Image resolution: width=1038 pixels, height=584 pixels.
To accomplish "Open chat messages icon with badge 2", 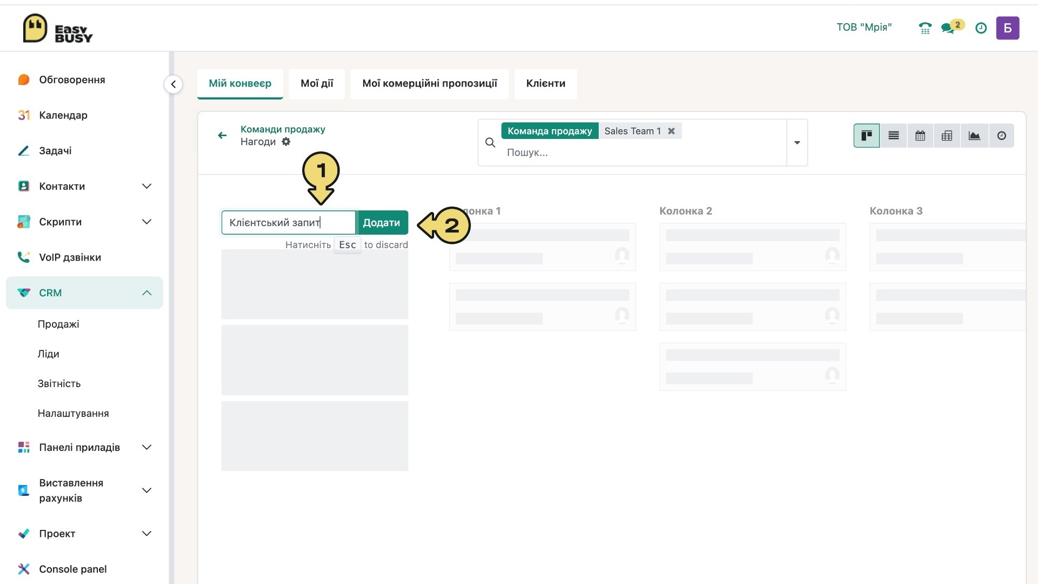I will pyautogui.click(x=951, y=27).
